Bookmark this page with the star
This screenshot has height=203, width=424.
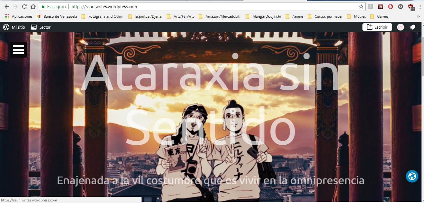[361, 7]
